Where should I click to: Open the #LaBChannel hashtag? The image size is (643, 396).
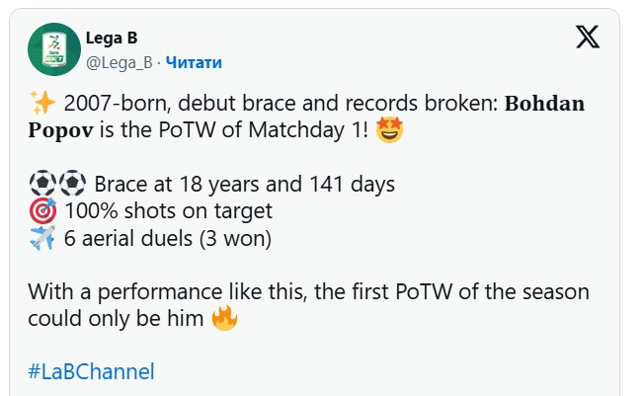[x=91, y=371]
